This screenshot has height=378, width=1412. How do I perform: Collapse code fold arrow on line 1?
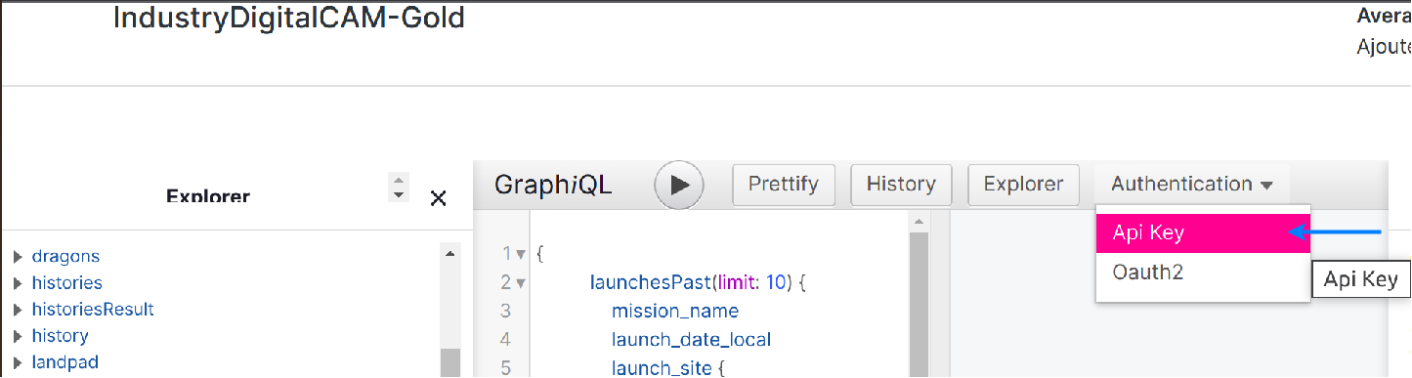pos(521,255)
